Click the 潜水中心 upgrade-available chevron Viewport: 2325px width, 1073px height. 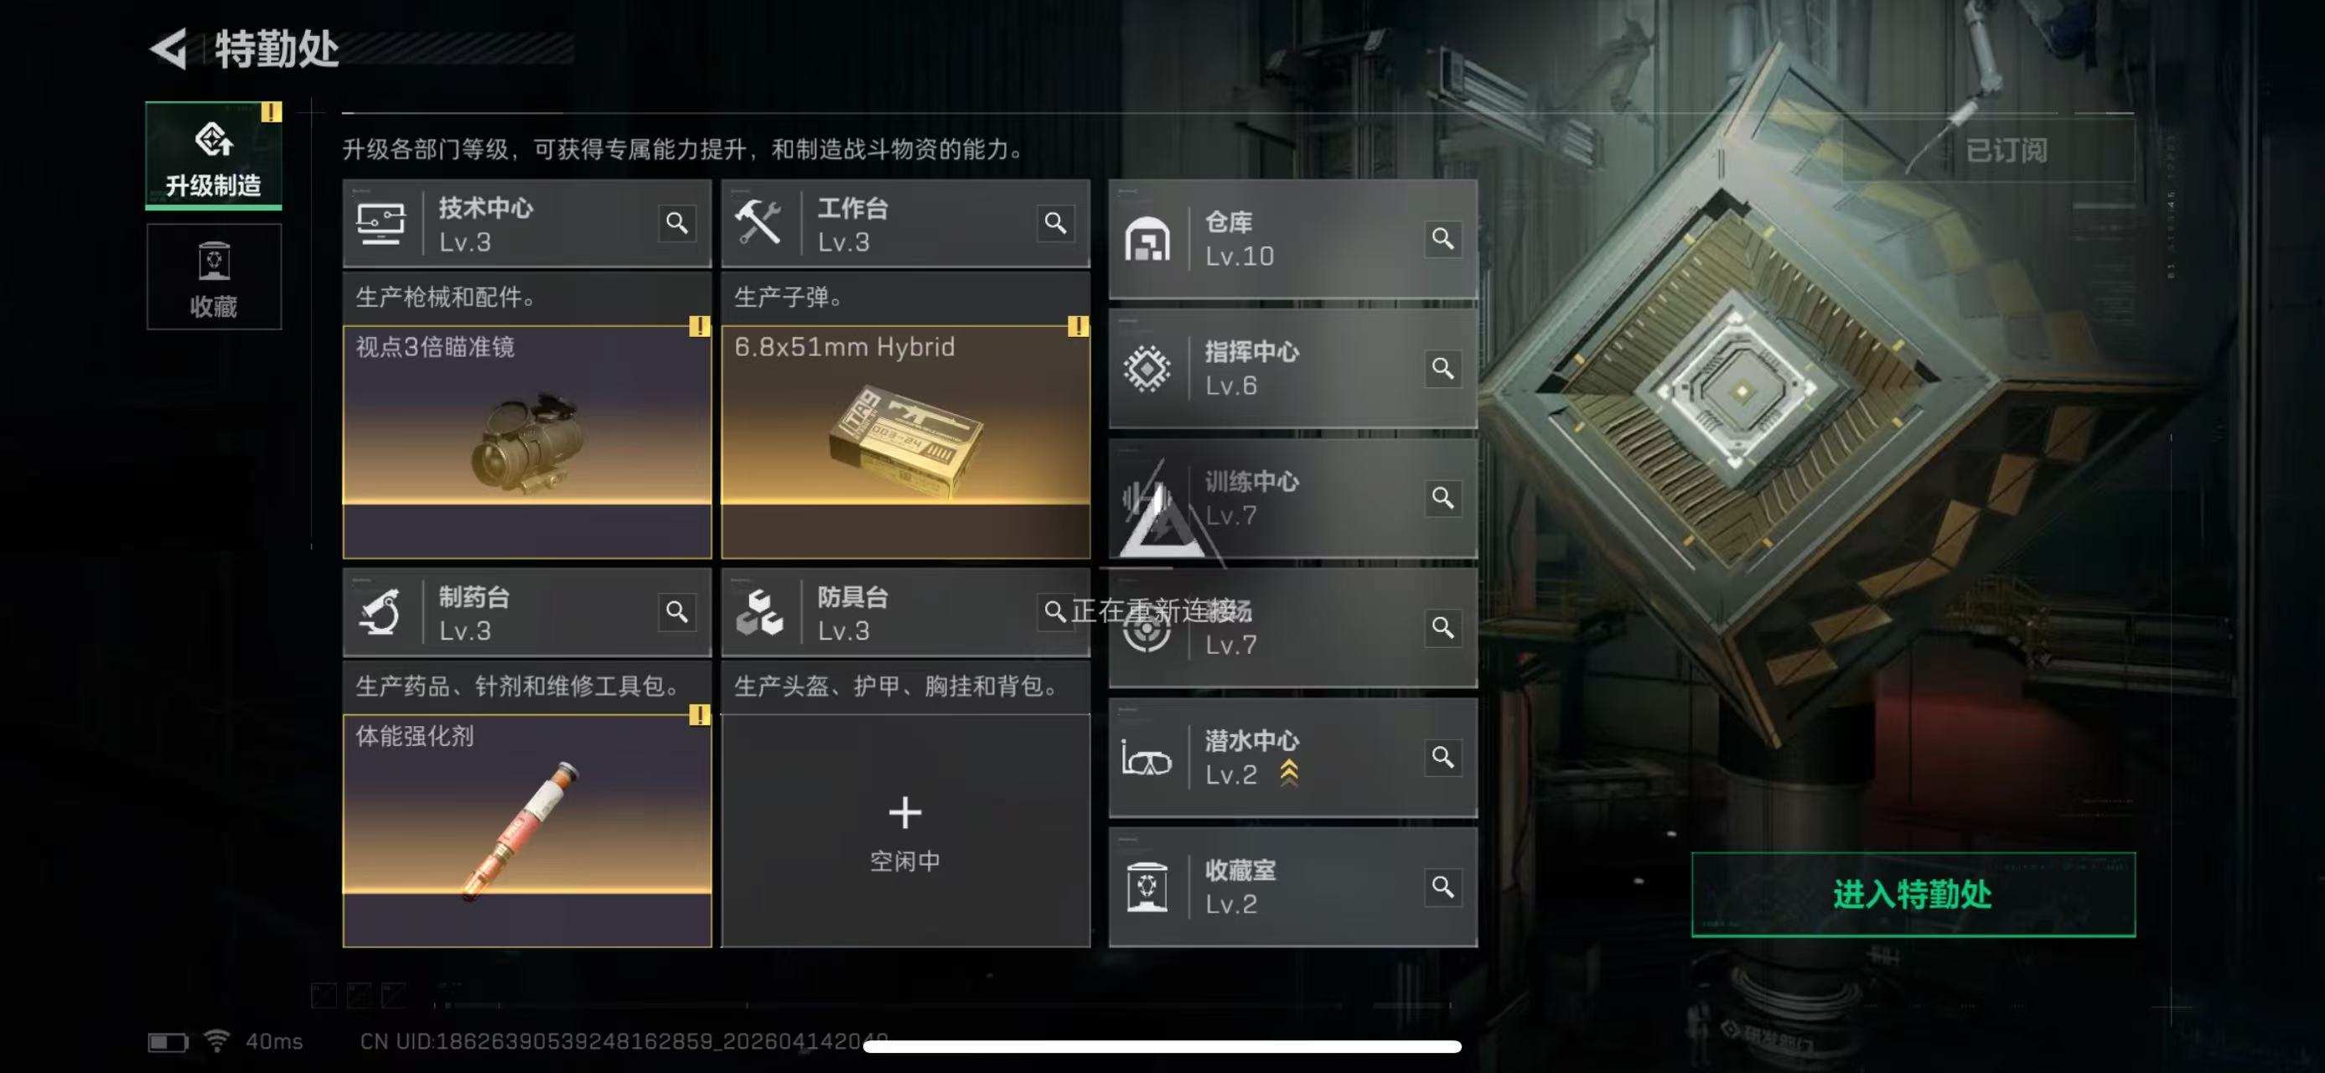pyautogui.click(x=1289, y=774)
